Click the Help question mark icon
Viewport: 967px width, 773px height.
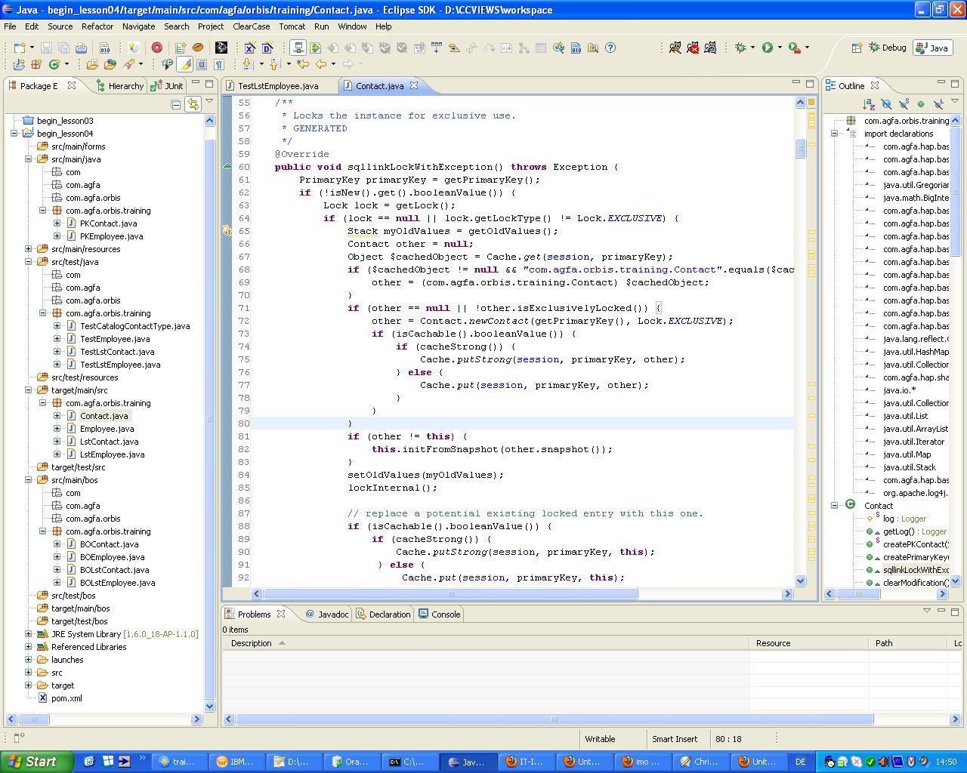click(610, 48)
